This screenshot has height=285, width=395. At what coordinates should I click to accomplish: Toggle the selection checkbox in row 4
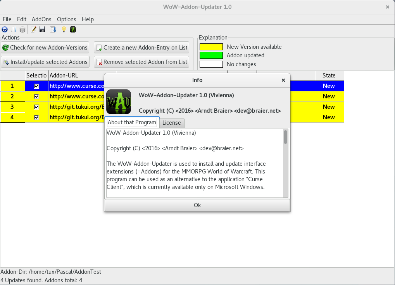(36, 117)
